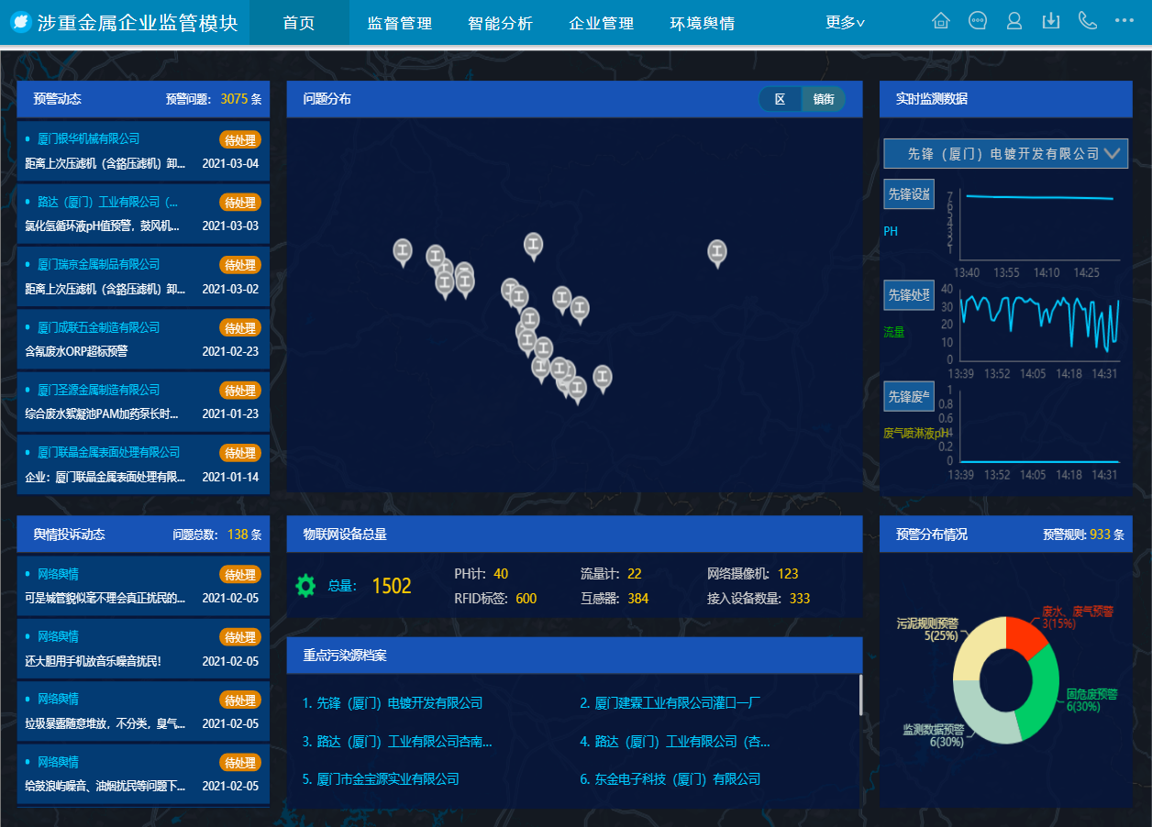Viewport: 1152px width, 827px height.
Task: Open 厦门成联五金制造有限公司 warning entry
Action: tap(98, 327)
